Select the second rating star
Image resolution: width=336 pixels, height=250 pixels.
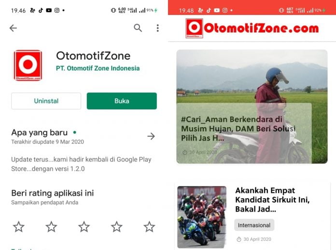(x=51, y=227)
